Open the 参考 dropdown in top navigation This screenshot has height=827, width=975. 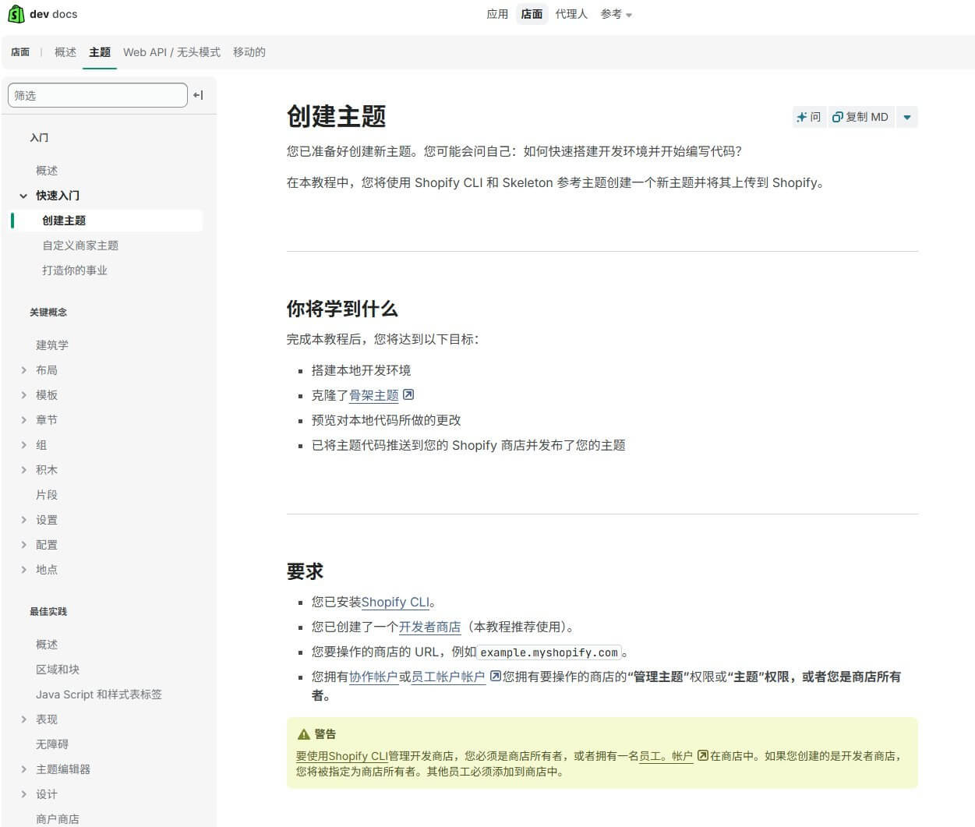[x=616, y=14]
